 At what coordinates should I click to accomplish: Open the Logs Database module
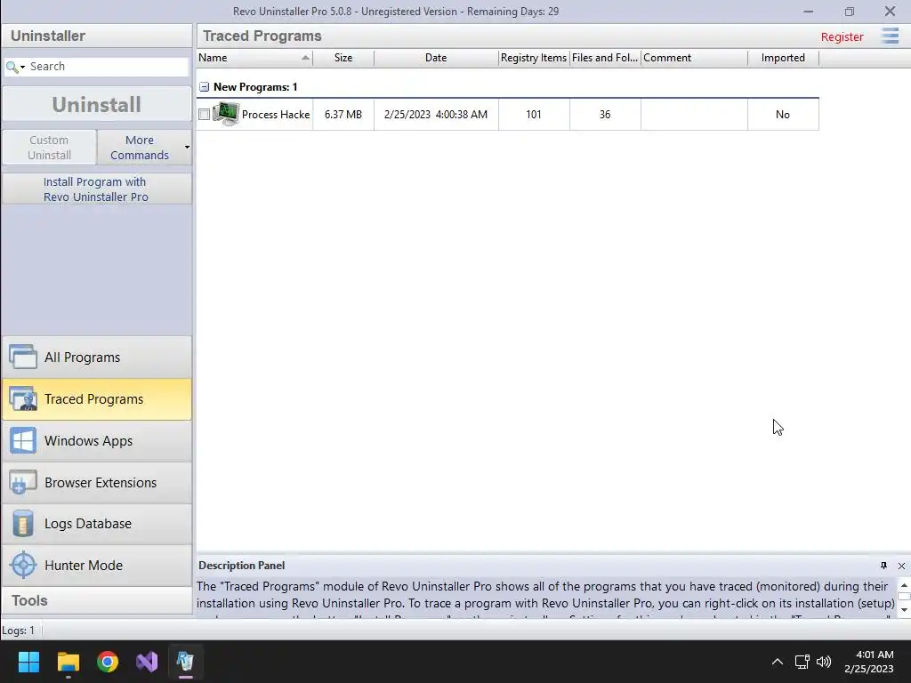coord(96,524)
